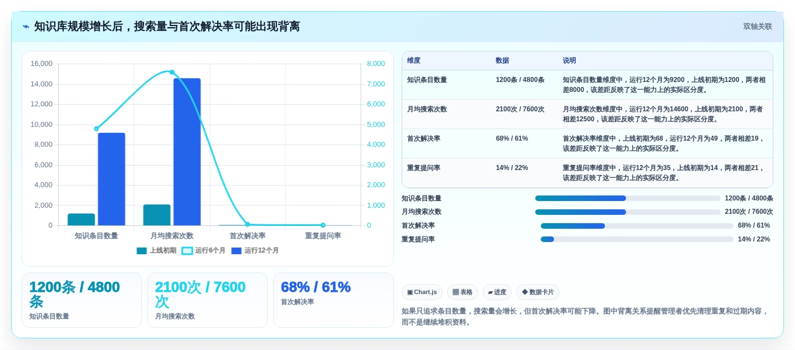
Task: Click the 数据卡片 chip
Action: pos(538,292)
